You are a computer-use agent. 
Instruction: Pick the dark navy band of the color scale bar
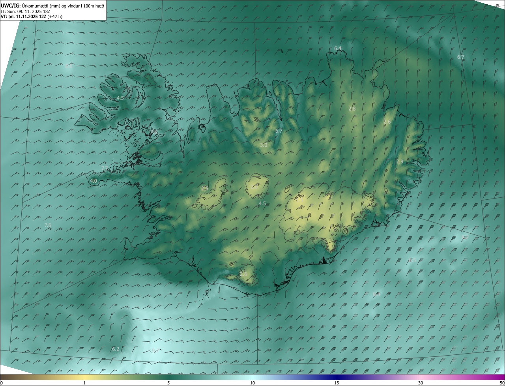[x=337, y=377]
